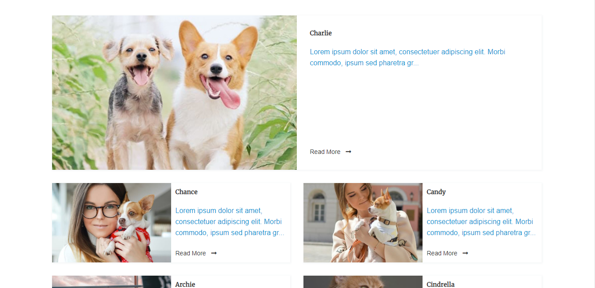The image size is (595, 288).
Task: Open the Candy photo of woman holding chihuahua
Action: pos(363,223)
